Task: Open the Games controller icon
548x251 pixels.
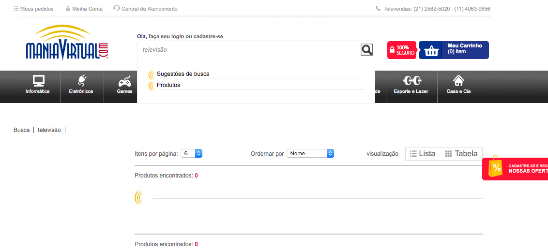Action: (124, 81)
